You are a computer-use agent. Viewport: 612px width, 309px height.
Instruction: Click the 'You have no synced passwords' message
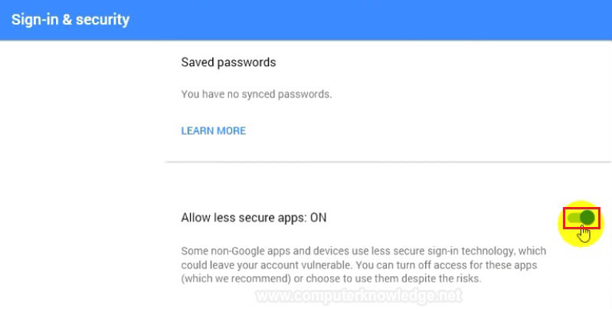[x=257, y=94]
